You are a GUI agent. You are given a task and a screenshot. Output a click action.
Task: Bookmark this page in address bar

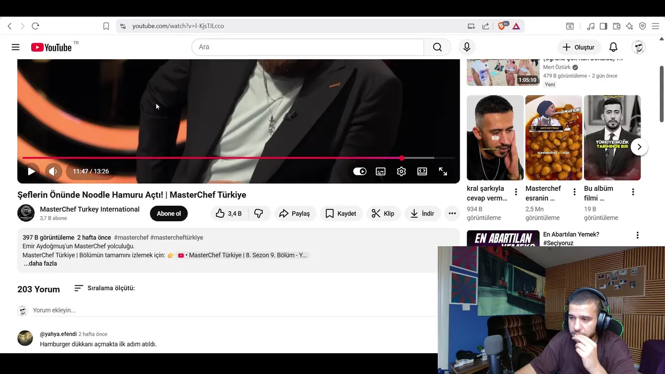click(106, 26)
